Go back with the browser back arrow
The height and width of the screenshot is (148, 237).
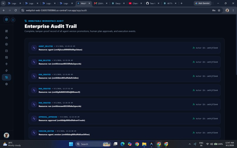pos(4,10)
